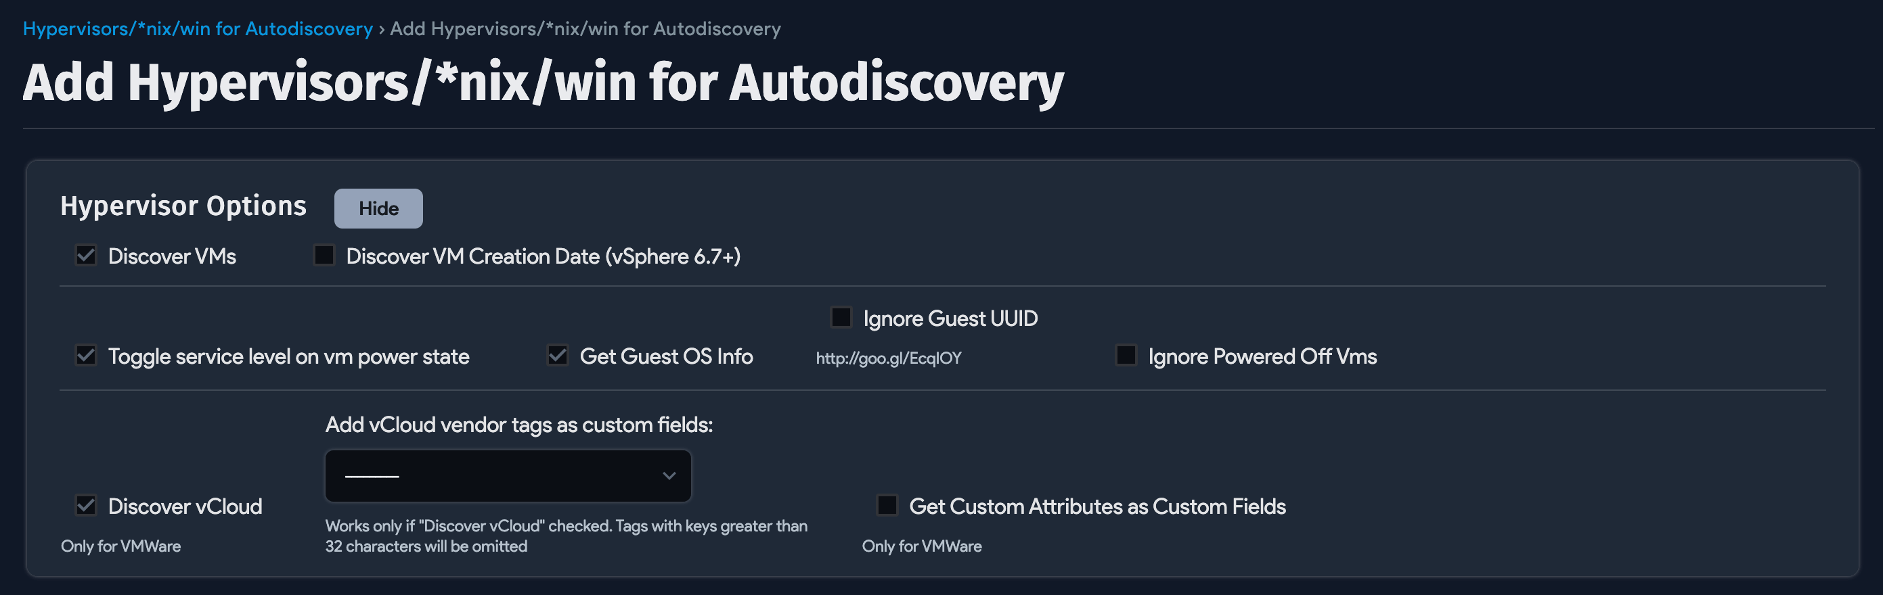Image resolution: width=1883 pixels, height=595 pixels.
Task: Click the Only for VMWare label under Discover vCloud
Action: coord(121,546)
